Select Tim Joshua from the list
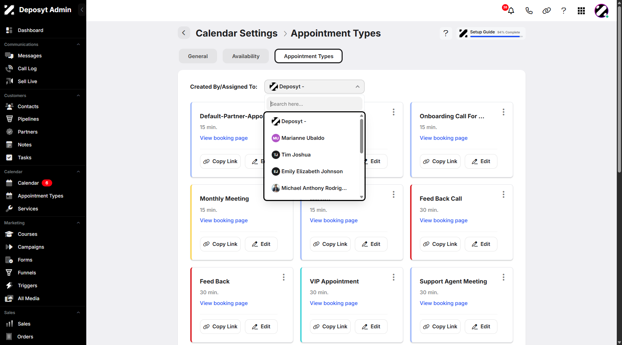The image size is (622, 345). coord(312,155)
